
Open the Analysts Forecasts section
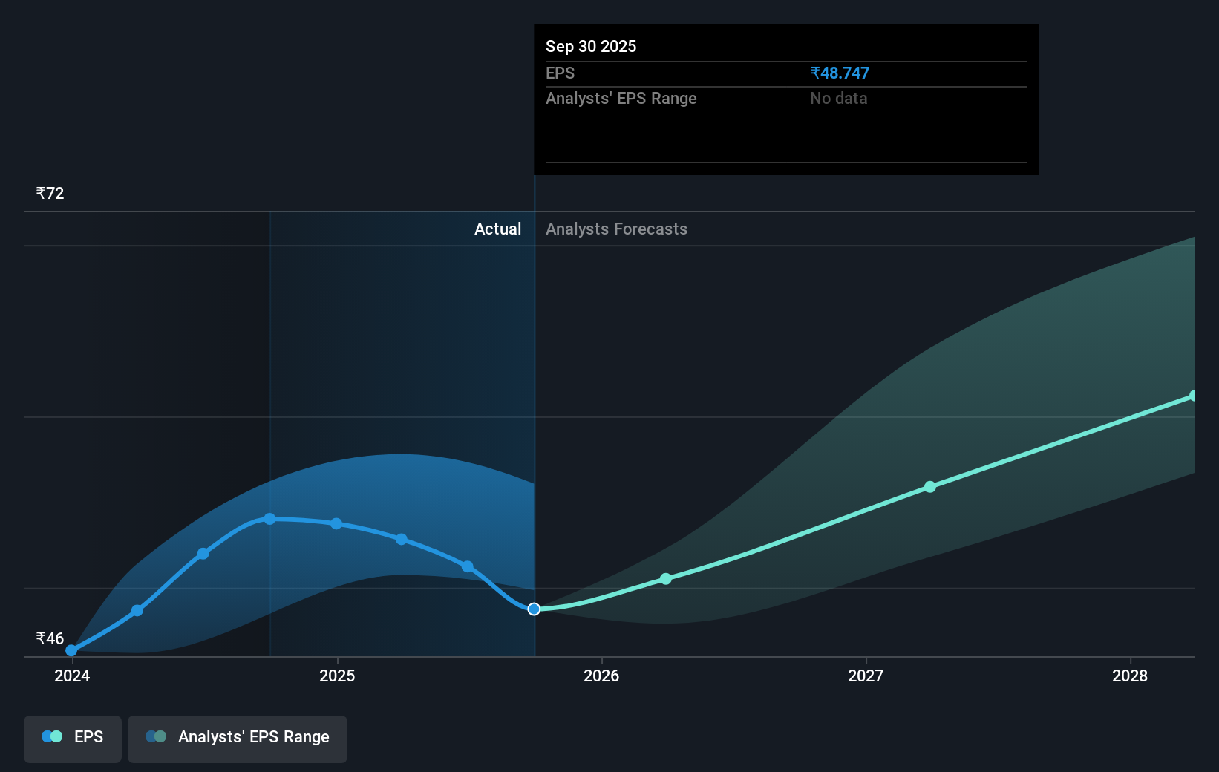(x=615, y=229)
